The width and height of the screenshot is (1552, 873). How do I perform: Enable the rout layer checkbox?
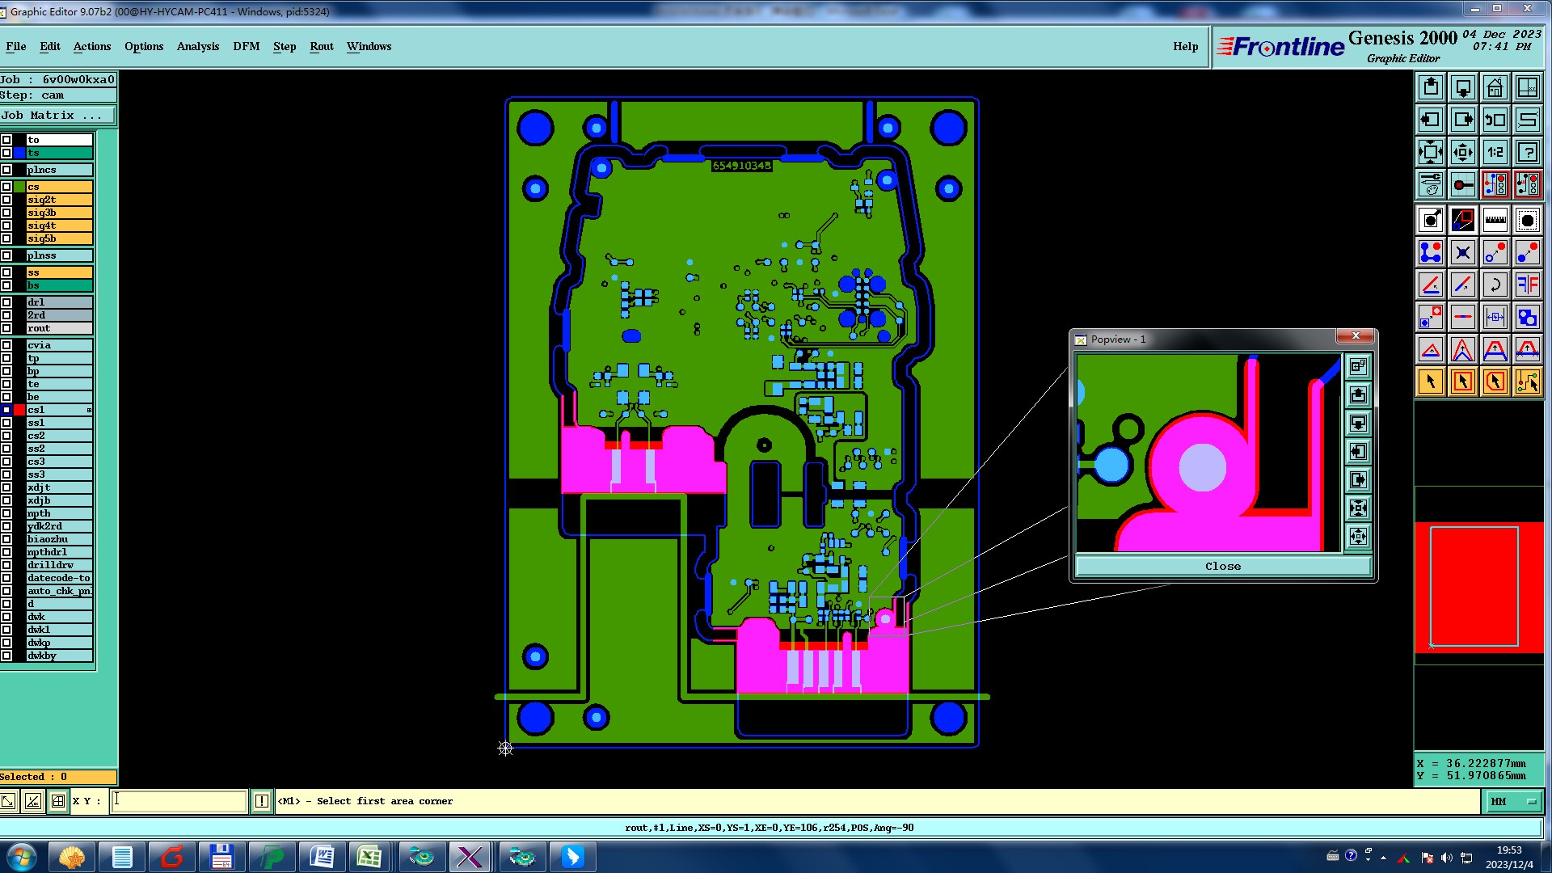[6, 328]
